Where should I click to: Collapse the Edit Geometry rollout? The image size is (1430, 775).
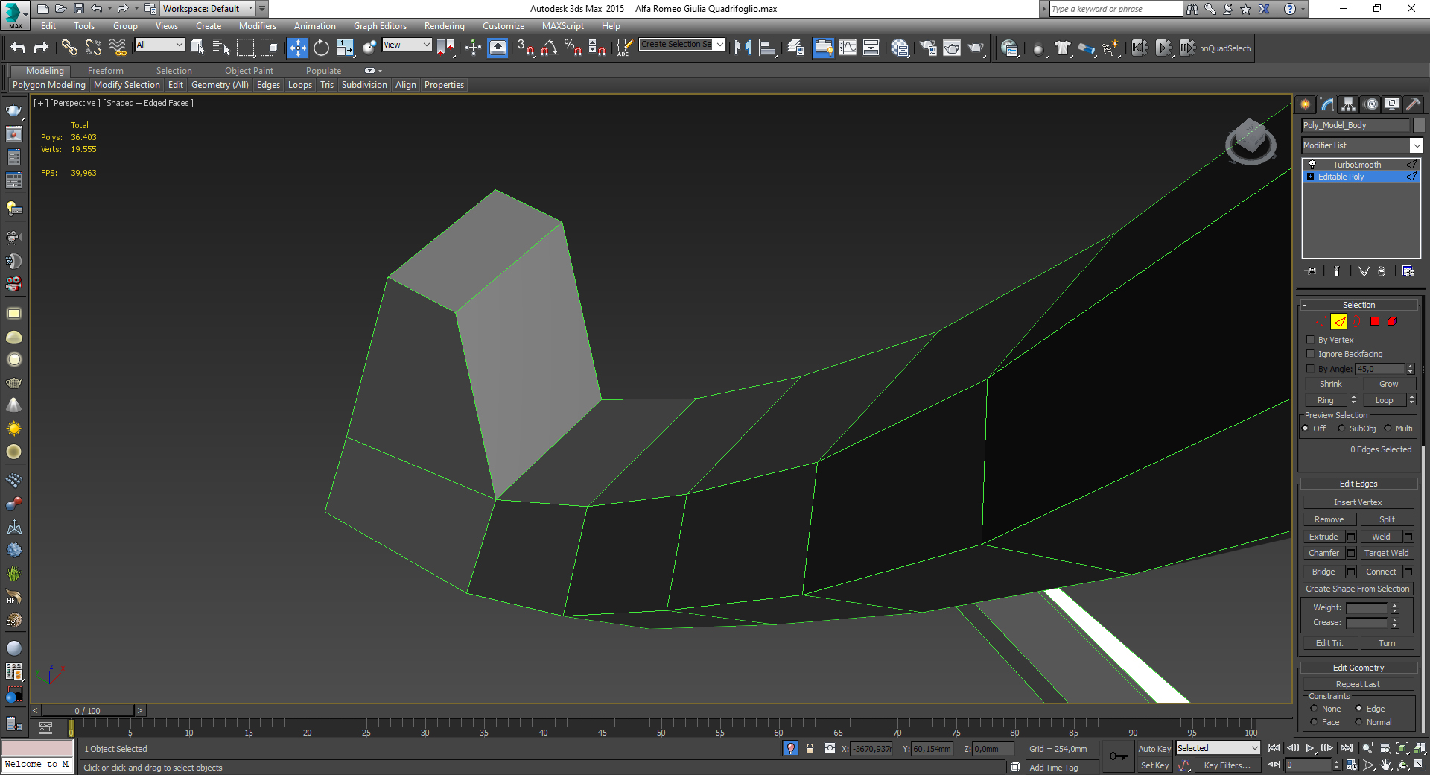[1358, 668]
